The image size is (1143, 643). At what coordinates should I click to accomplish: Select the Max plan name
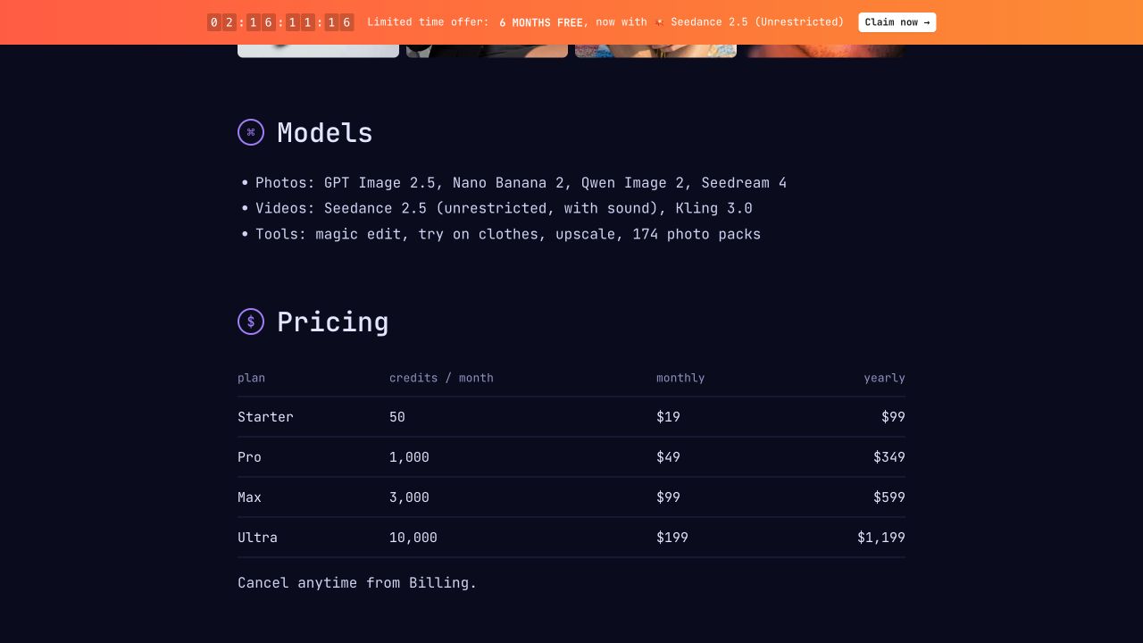249,497
